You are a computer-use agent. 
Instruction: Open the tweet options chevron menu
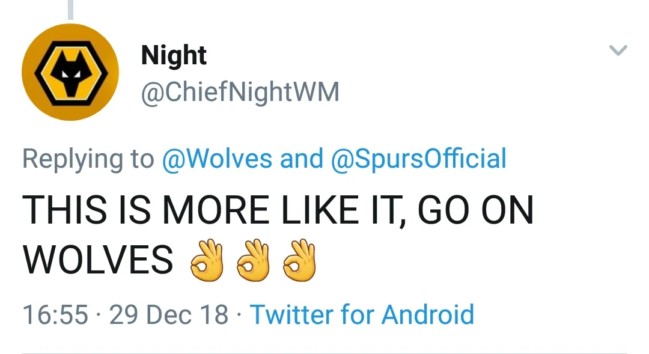[x=618, y=50]
